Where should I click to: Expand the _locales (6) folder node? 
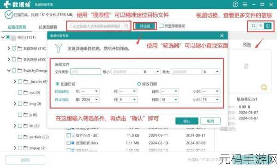[15, 81]
